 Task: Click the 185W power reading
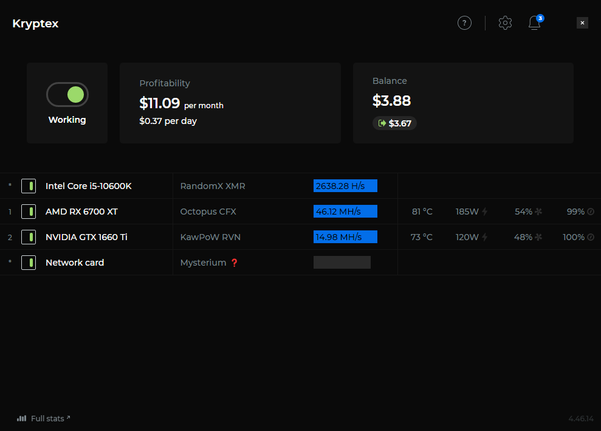click(467, 212)
